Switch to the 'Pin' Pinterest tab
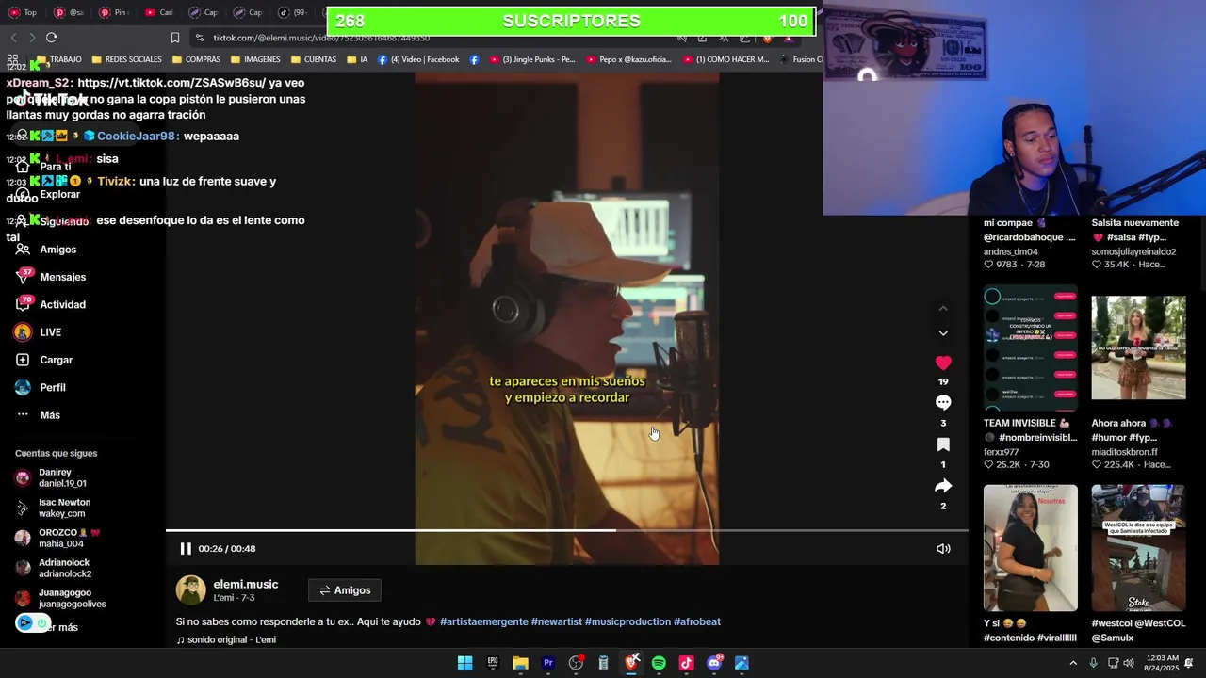 point(115,12)
